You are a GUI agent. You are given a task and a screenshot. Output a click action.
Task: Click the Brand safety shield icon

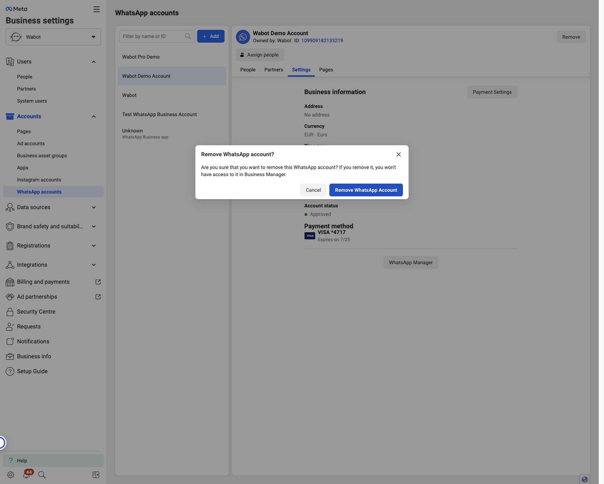point(10,227)
